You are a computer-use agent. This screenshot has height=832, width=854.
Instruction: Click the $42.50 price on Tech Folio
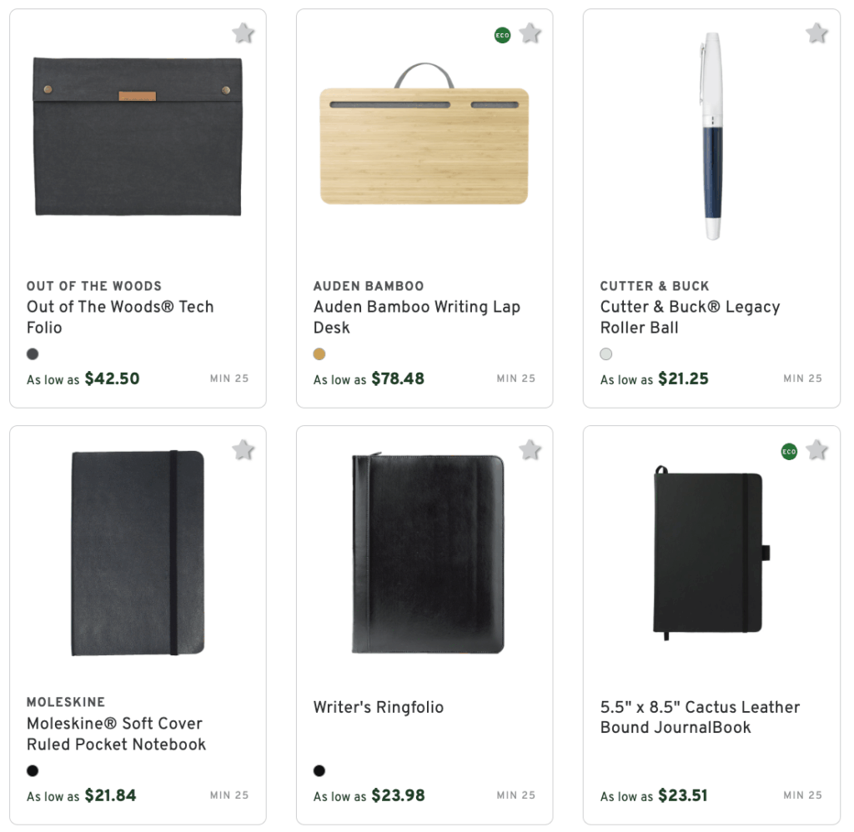(x=112, y=378)
